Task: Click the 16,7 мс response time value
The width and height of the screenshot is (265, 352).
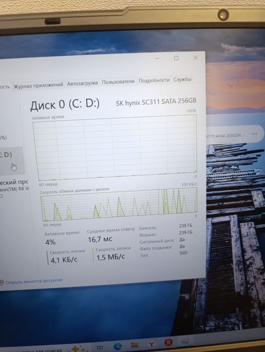Action: (x=100, y=239)
